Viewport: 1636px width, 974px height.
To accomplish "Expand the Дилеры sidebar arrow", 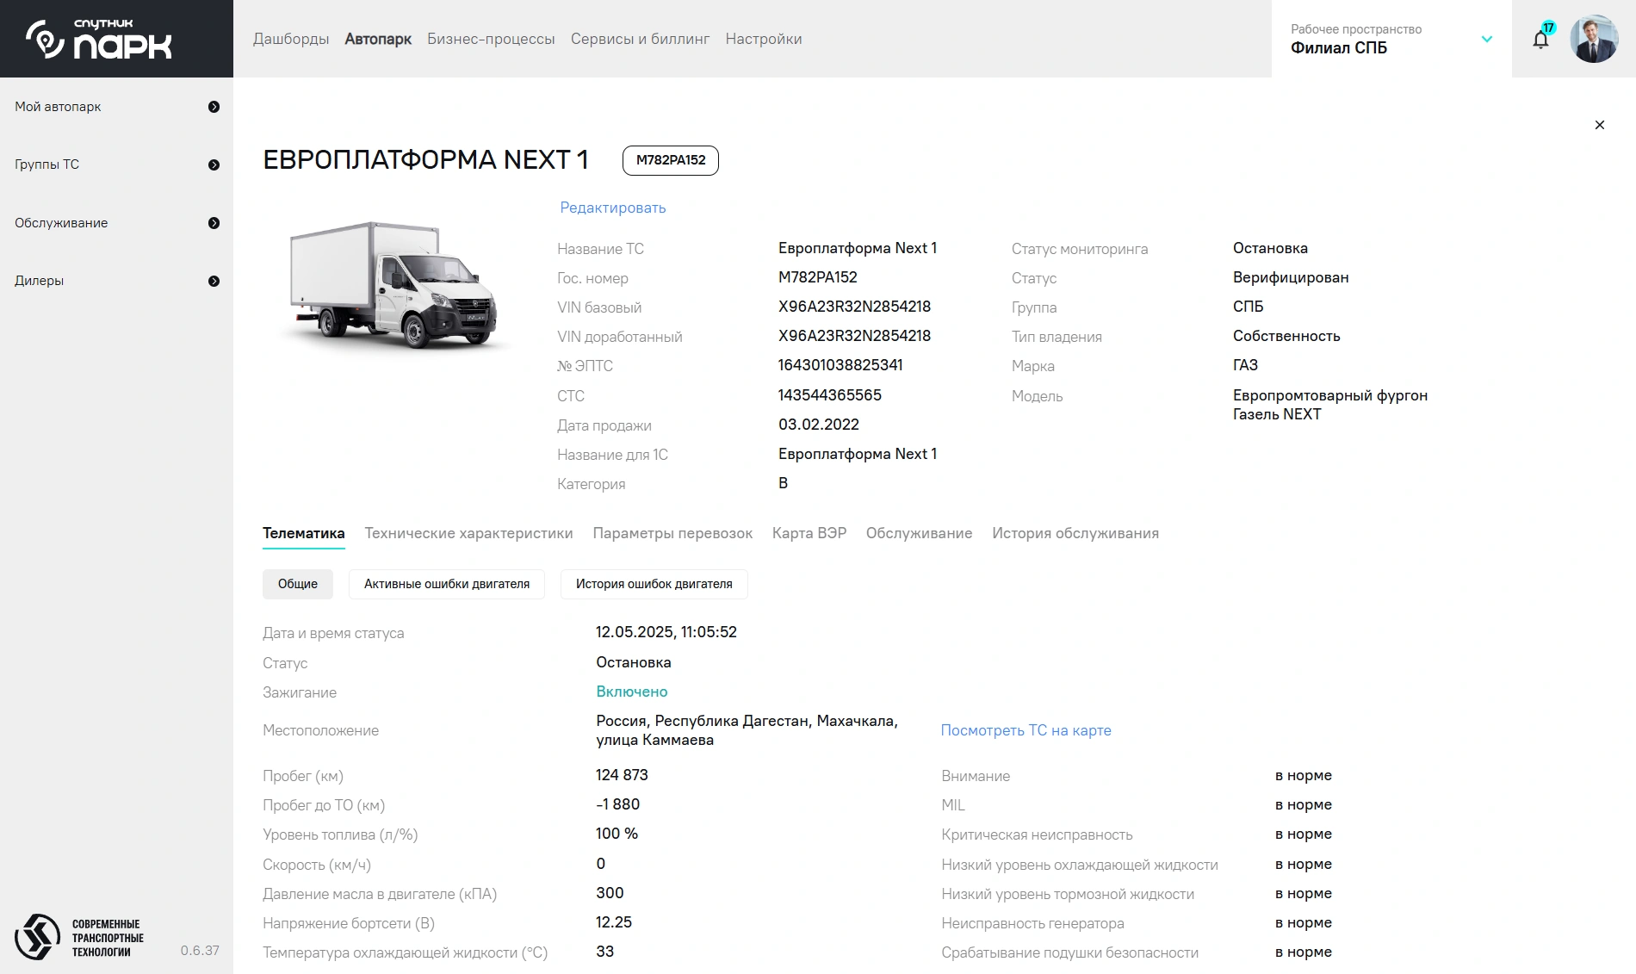I will pyautogui.click(x=214, y=281).
